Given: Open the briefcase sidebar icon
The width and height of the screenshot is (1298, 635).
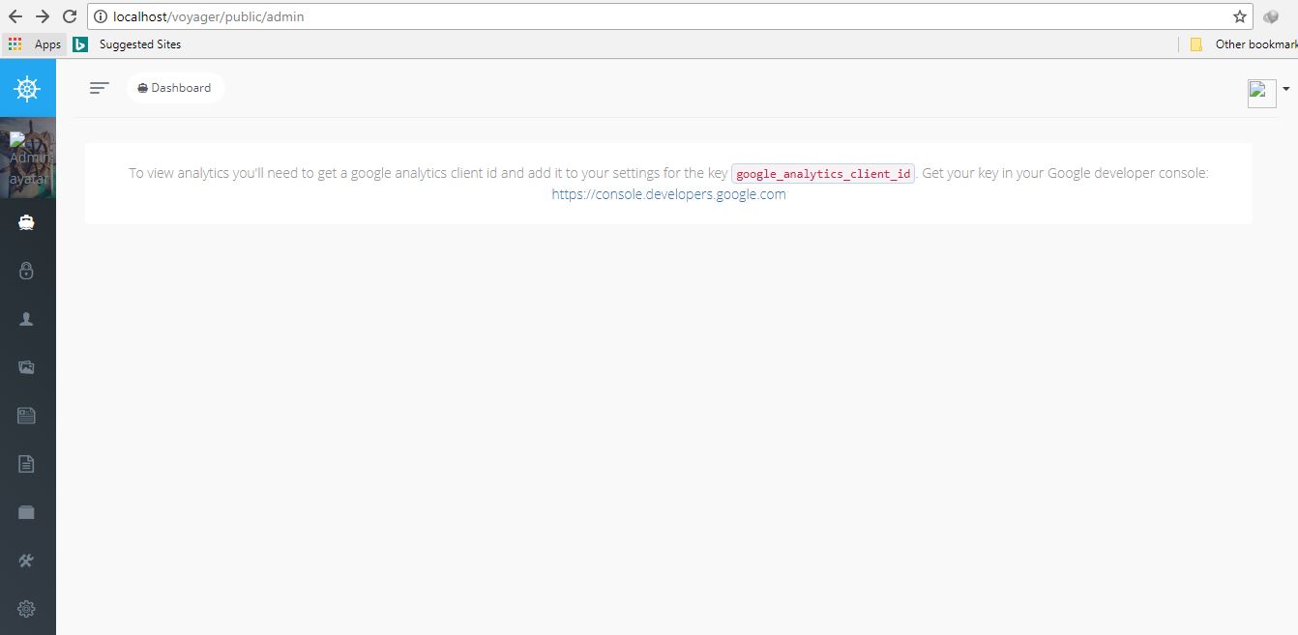Looking at the screenshot, I should 27,512.
